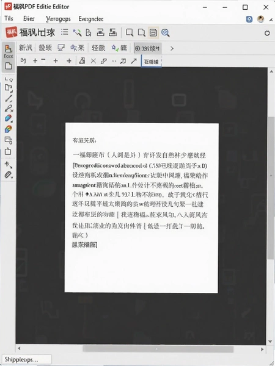Click the X delete icon in edit row

click(94, 61)
